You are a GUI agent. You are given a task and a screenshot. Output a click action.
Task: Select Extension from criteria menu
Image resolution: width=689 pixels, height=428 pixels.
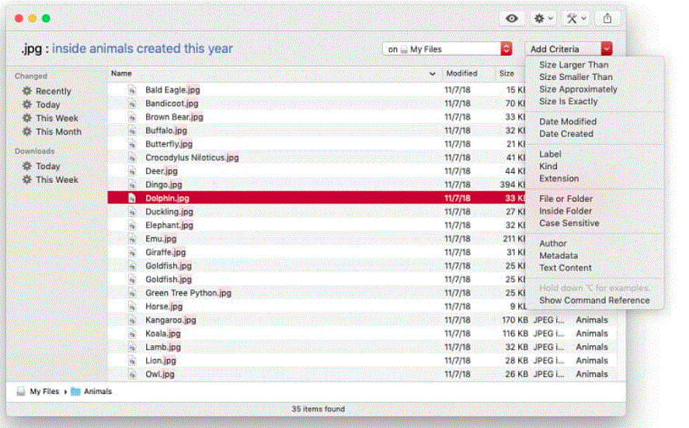(x=559, y=179)
